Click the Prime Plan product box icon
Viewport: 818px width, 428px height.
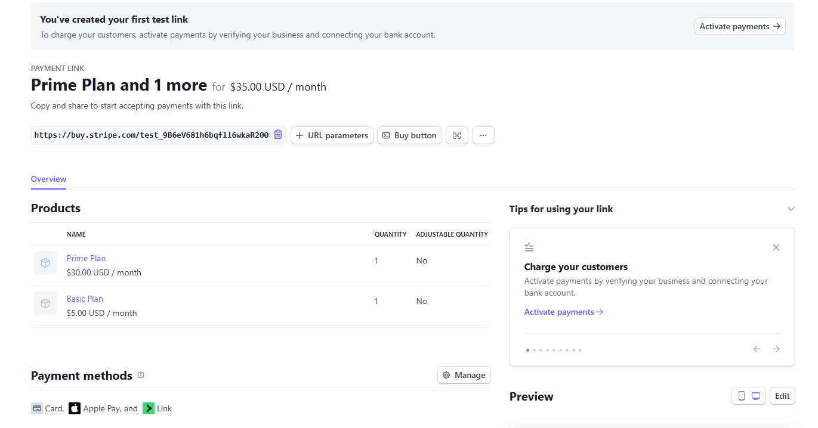point(45,263)
